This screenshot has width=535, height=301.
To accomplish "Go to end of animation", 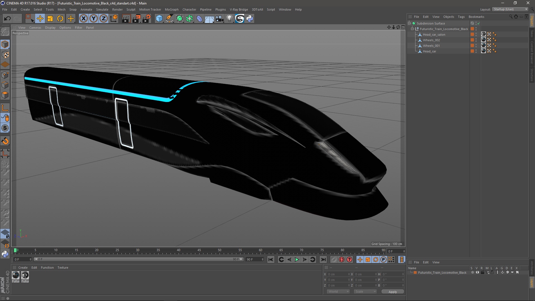I will click(x=323, y=260).
